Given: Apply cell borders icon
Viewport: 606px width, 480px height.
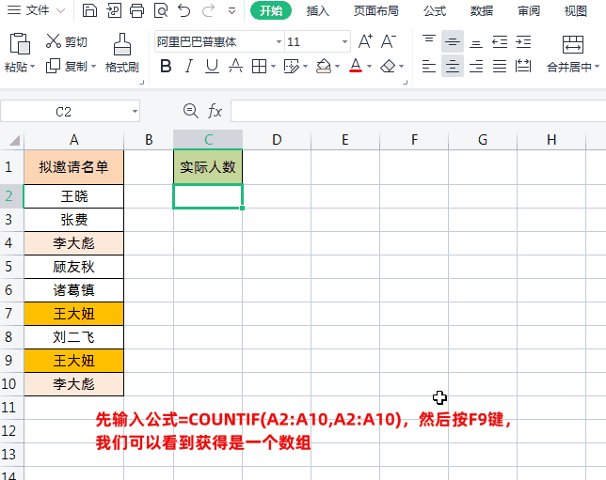Looking at the screenshot, I should [x=259, y=67].
